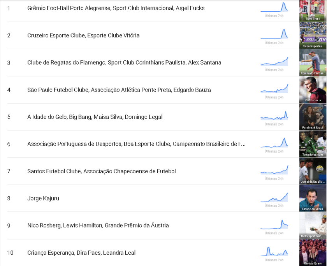The image size is (327, 266).
Task: Click the Torcedores.com source thumbnail
Action: pos(313,144)
